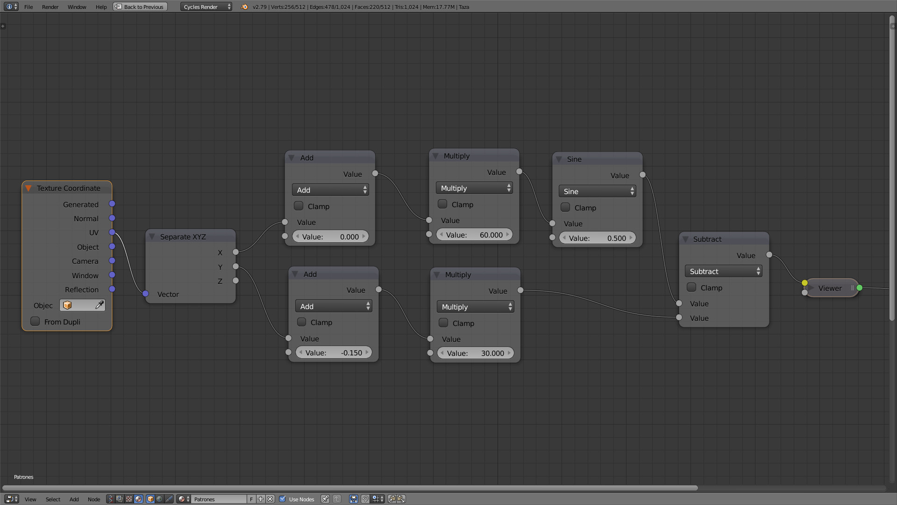Copy selected nodes to clipboard icon

(392, 499)
